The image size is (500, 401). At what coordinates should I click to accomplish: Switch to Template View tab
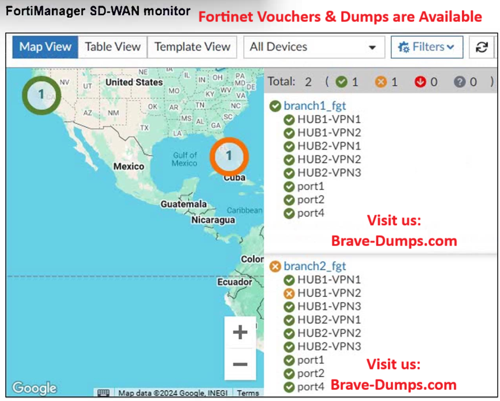pyautogui.click(x=192, y=47)
